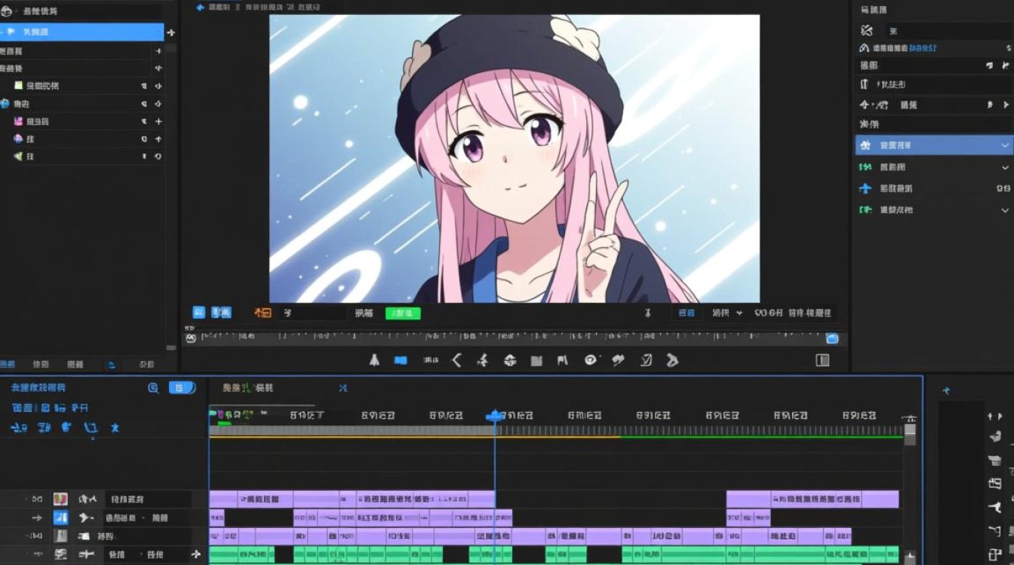Click the blue X icon beside the timeline tab
Screen dimensions: 1014x565
[x=343, y=388]
